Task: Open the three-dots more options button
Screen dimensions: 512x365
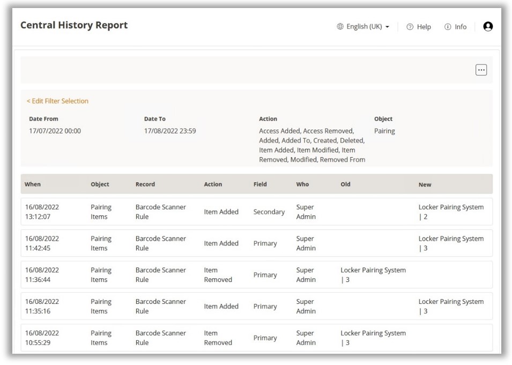Action: pyautogui.click(x=481, y=70)
